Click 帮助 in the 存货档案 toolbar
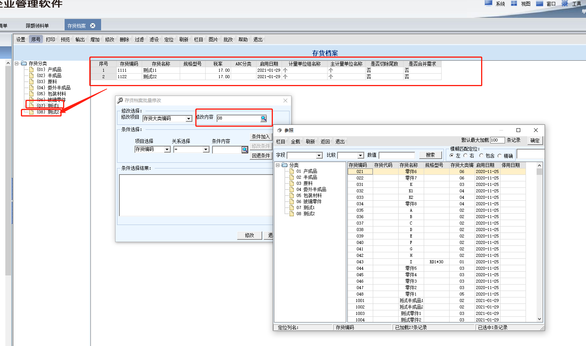This screenshot has height=346, width=586. pyautogui.click(x=243, y=39)
